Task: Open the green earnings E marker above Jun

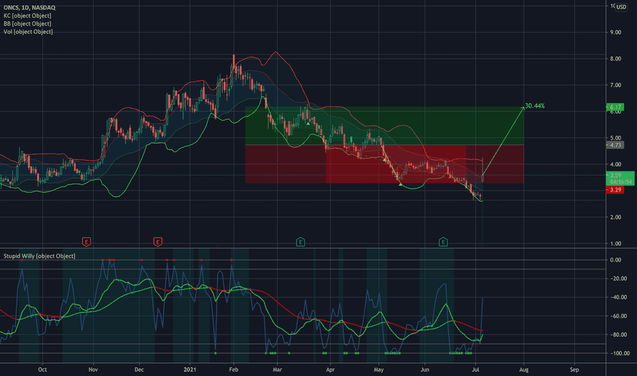Action: (443, 242)
